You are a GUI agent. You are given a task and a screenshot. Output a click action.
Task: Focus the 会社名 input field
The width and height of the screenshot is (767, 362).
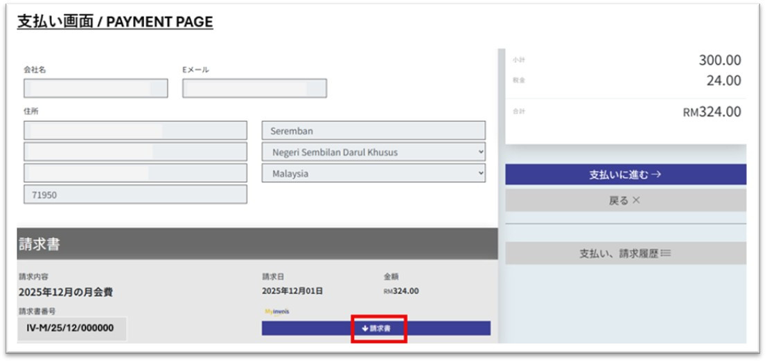point(96,89)
